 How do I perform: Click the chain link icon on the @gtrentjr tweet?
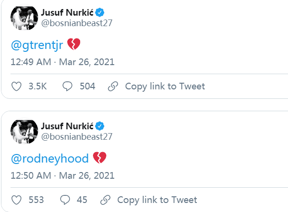coord(113,86)
